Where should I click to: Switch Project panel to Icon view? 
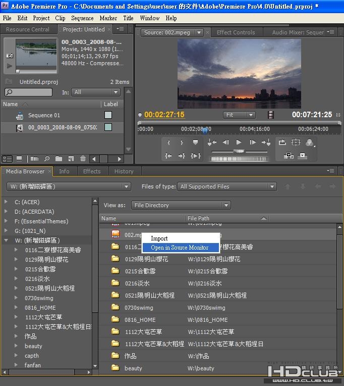coord(19,159)
